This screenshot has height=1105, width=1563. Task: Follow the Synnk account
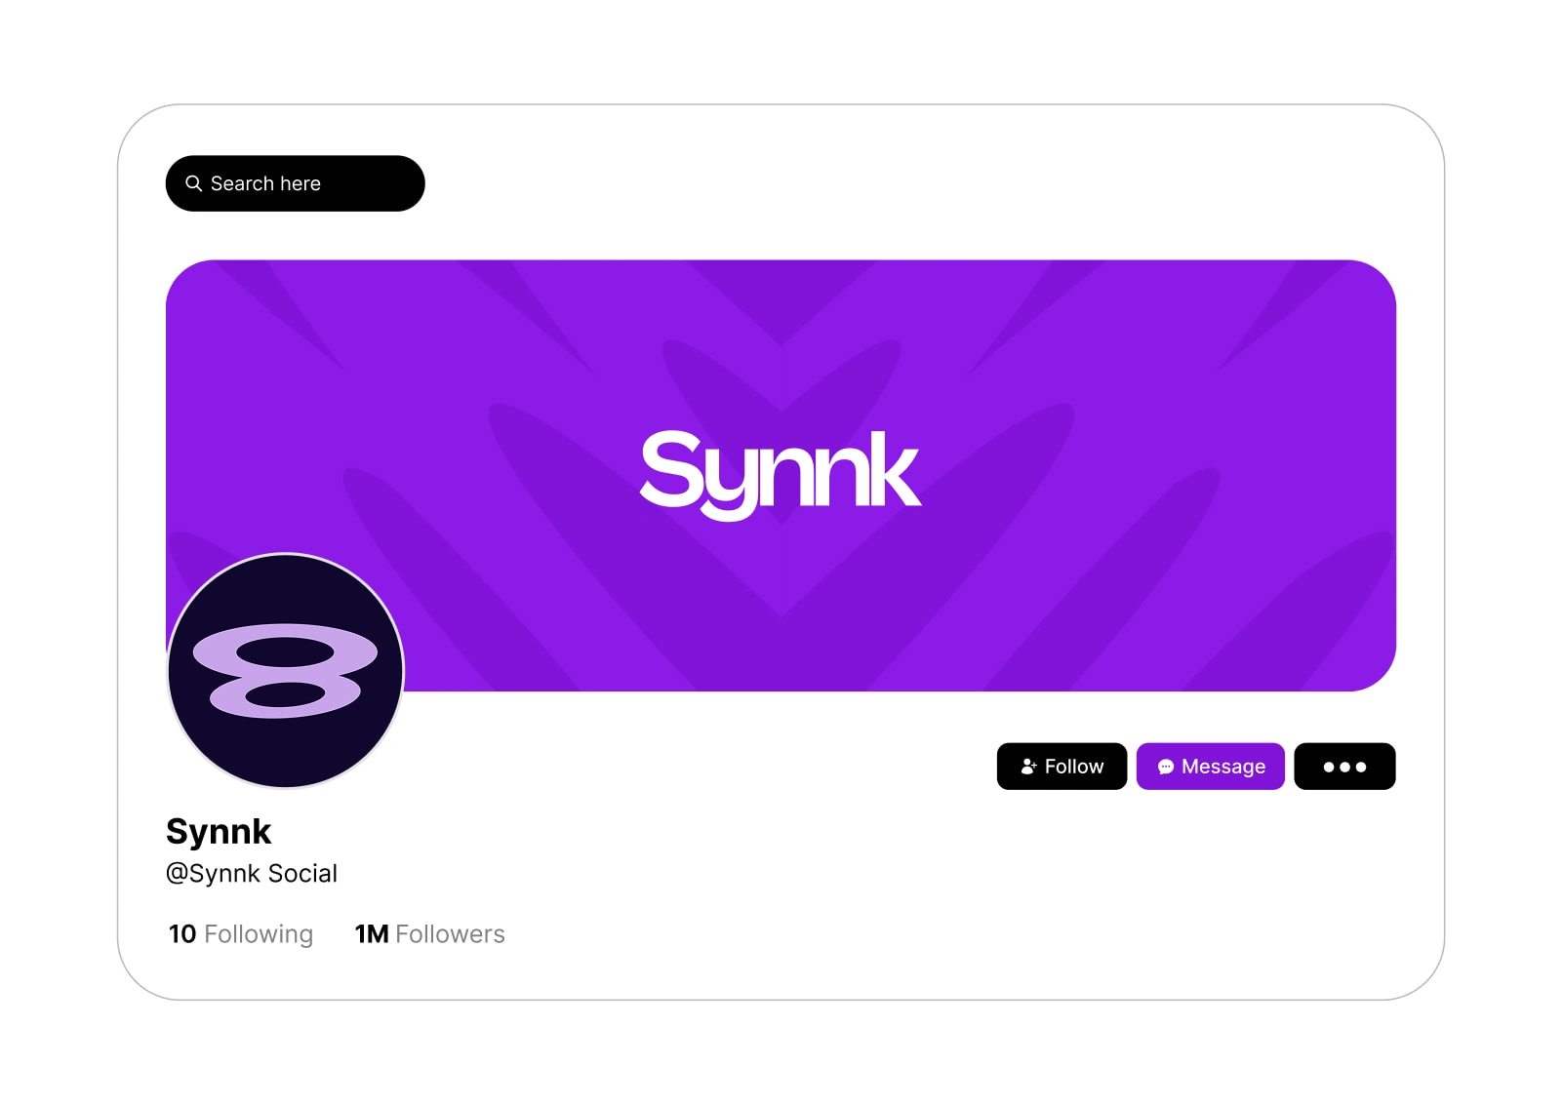coord(1062,767)
